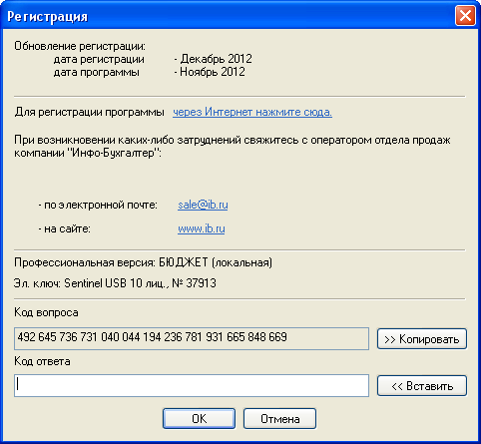The width and height of the screenshot is (481, 444).
Task: Focus the empty Код ответа input field
Action: (192, 385)
